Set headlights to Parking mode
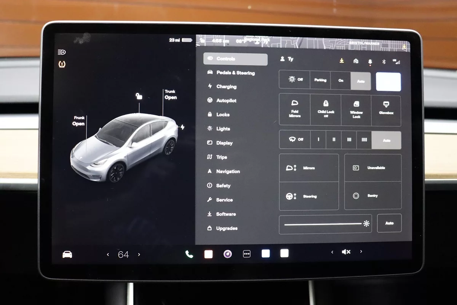The height and width of the screenshot is (305, 457). (x=320, y=80)
